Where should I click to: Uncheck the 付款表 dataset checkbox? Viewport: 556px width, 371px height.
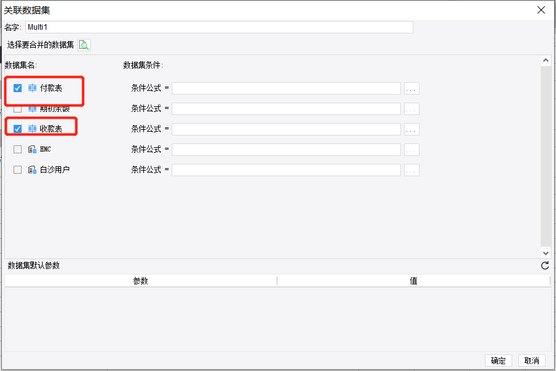point(17,88)
